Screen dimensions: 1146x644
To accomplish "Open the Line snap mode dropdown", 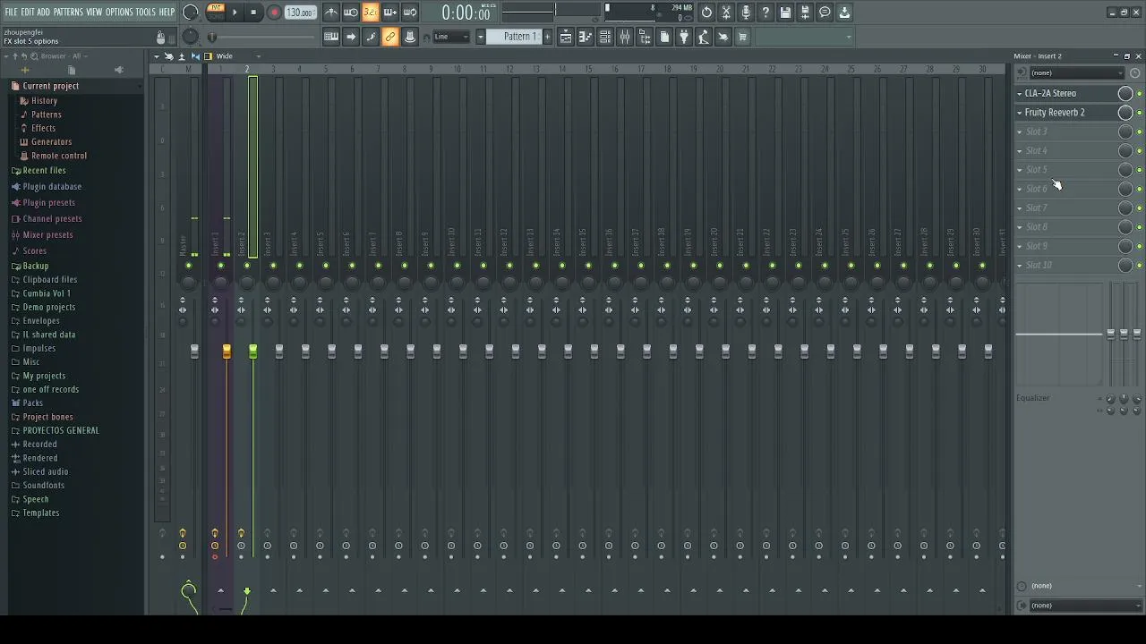I will 451,37.
